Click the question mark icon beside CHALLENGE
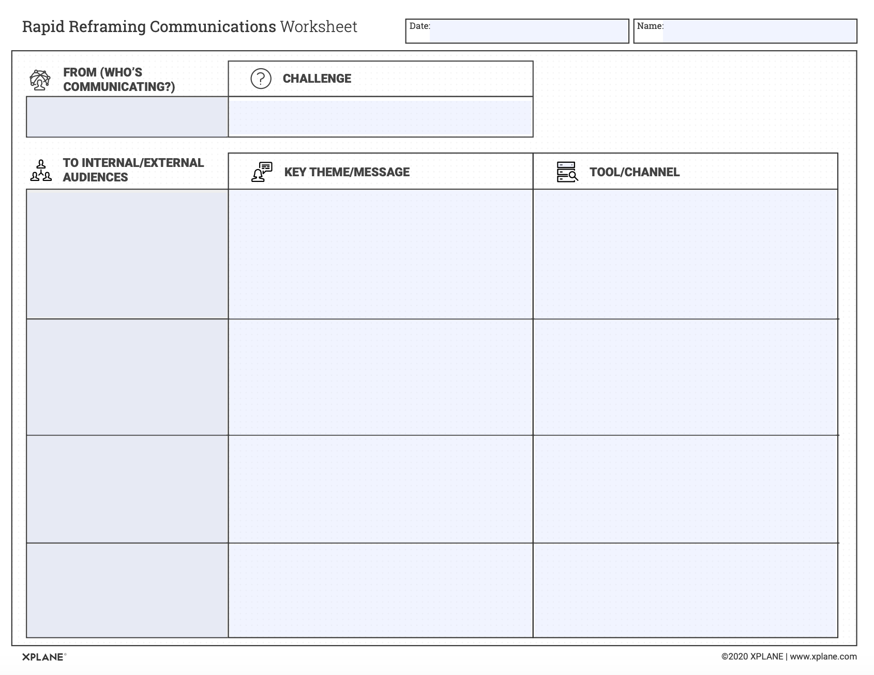This screenshot has width=874, height=675. click(x=261, y=79)
